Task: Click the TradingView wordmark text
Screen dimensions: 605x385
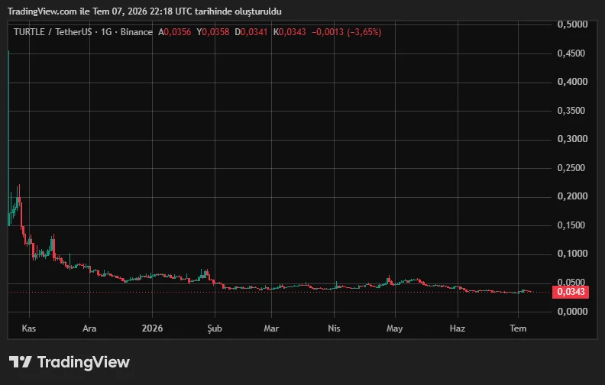Action: (x=83, y=362)
